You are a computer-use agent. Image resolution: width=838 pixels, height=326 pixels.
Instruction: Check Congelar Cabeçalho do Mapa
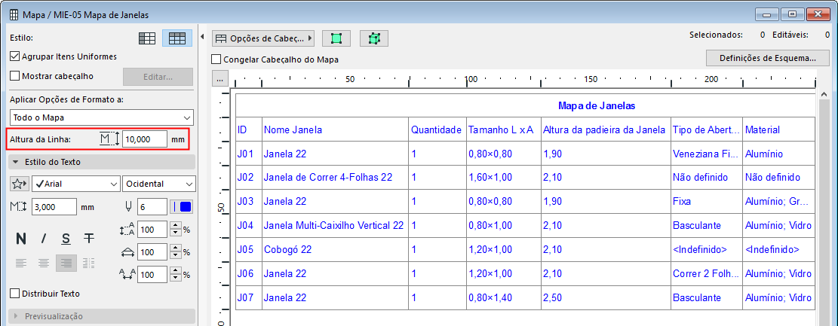tap(217, 59)
